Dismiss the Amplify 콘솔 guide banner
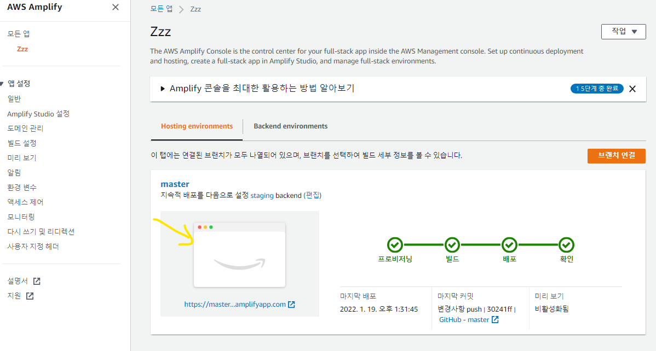The width and height of the screenshot is (656, 351). (632, 89)
